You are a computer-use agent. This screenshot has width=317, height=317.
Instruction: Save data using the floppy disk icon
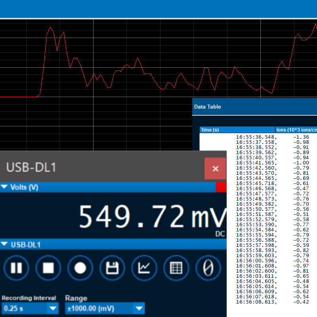(x=112, y=268)
